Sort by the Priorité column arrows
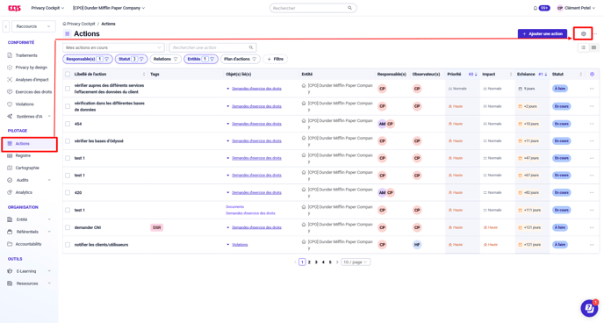This screenshot has width=604, height=323. click(476, 75)
